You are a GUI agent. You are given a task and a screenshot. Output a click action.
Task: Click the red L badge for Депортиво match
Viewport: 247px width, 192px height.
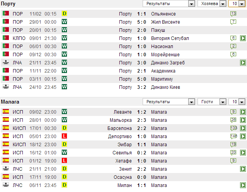coord(65,136)
